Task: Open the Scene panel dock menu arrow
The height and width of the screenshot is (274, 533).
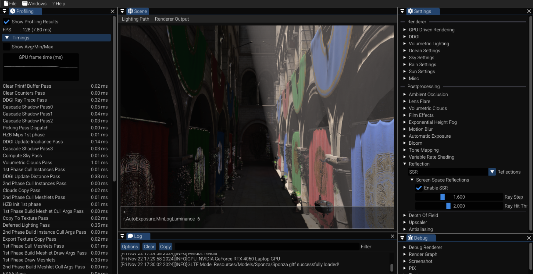Action: (122, 11)
